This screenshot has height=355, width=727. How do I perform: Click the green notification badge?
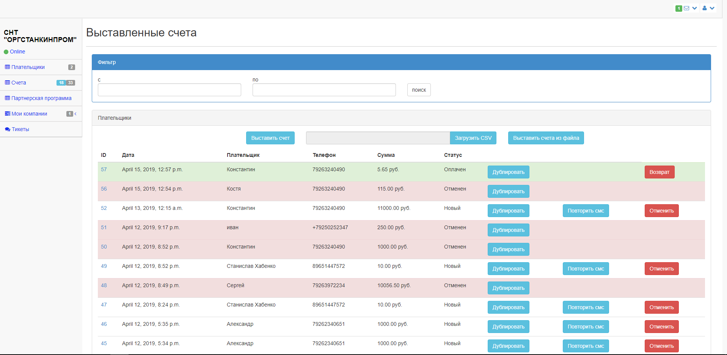point(679,8)
